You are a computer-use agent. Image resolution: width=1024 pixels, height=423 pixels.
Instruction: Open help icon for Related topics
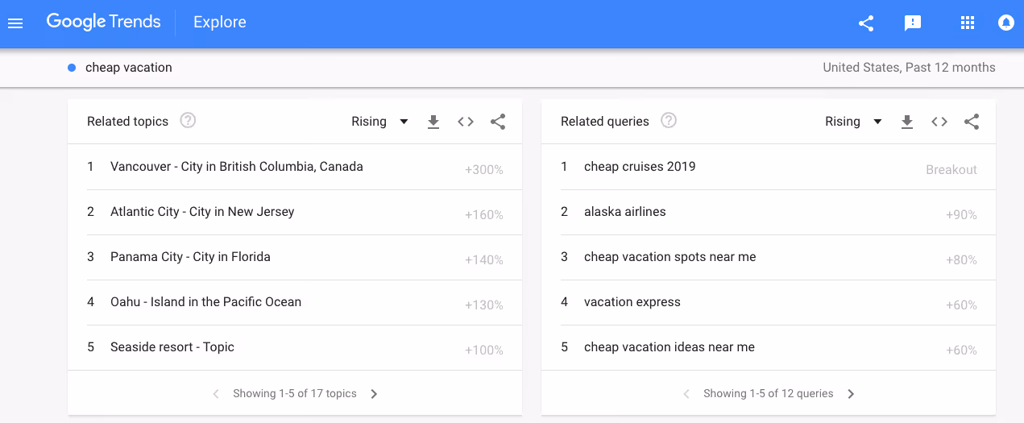[188, 121]
